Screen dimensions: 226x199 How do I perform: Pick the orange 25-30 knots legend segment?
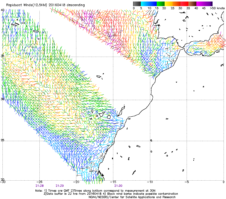[177, 4]
